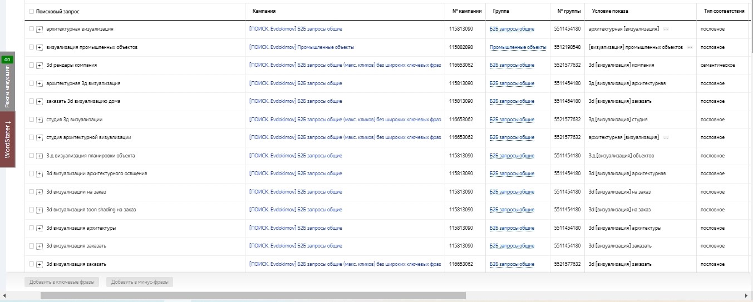Tick checkbox for '3d визуализация toon shading на заказ'

coord(31,210)
